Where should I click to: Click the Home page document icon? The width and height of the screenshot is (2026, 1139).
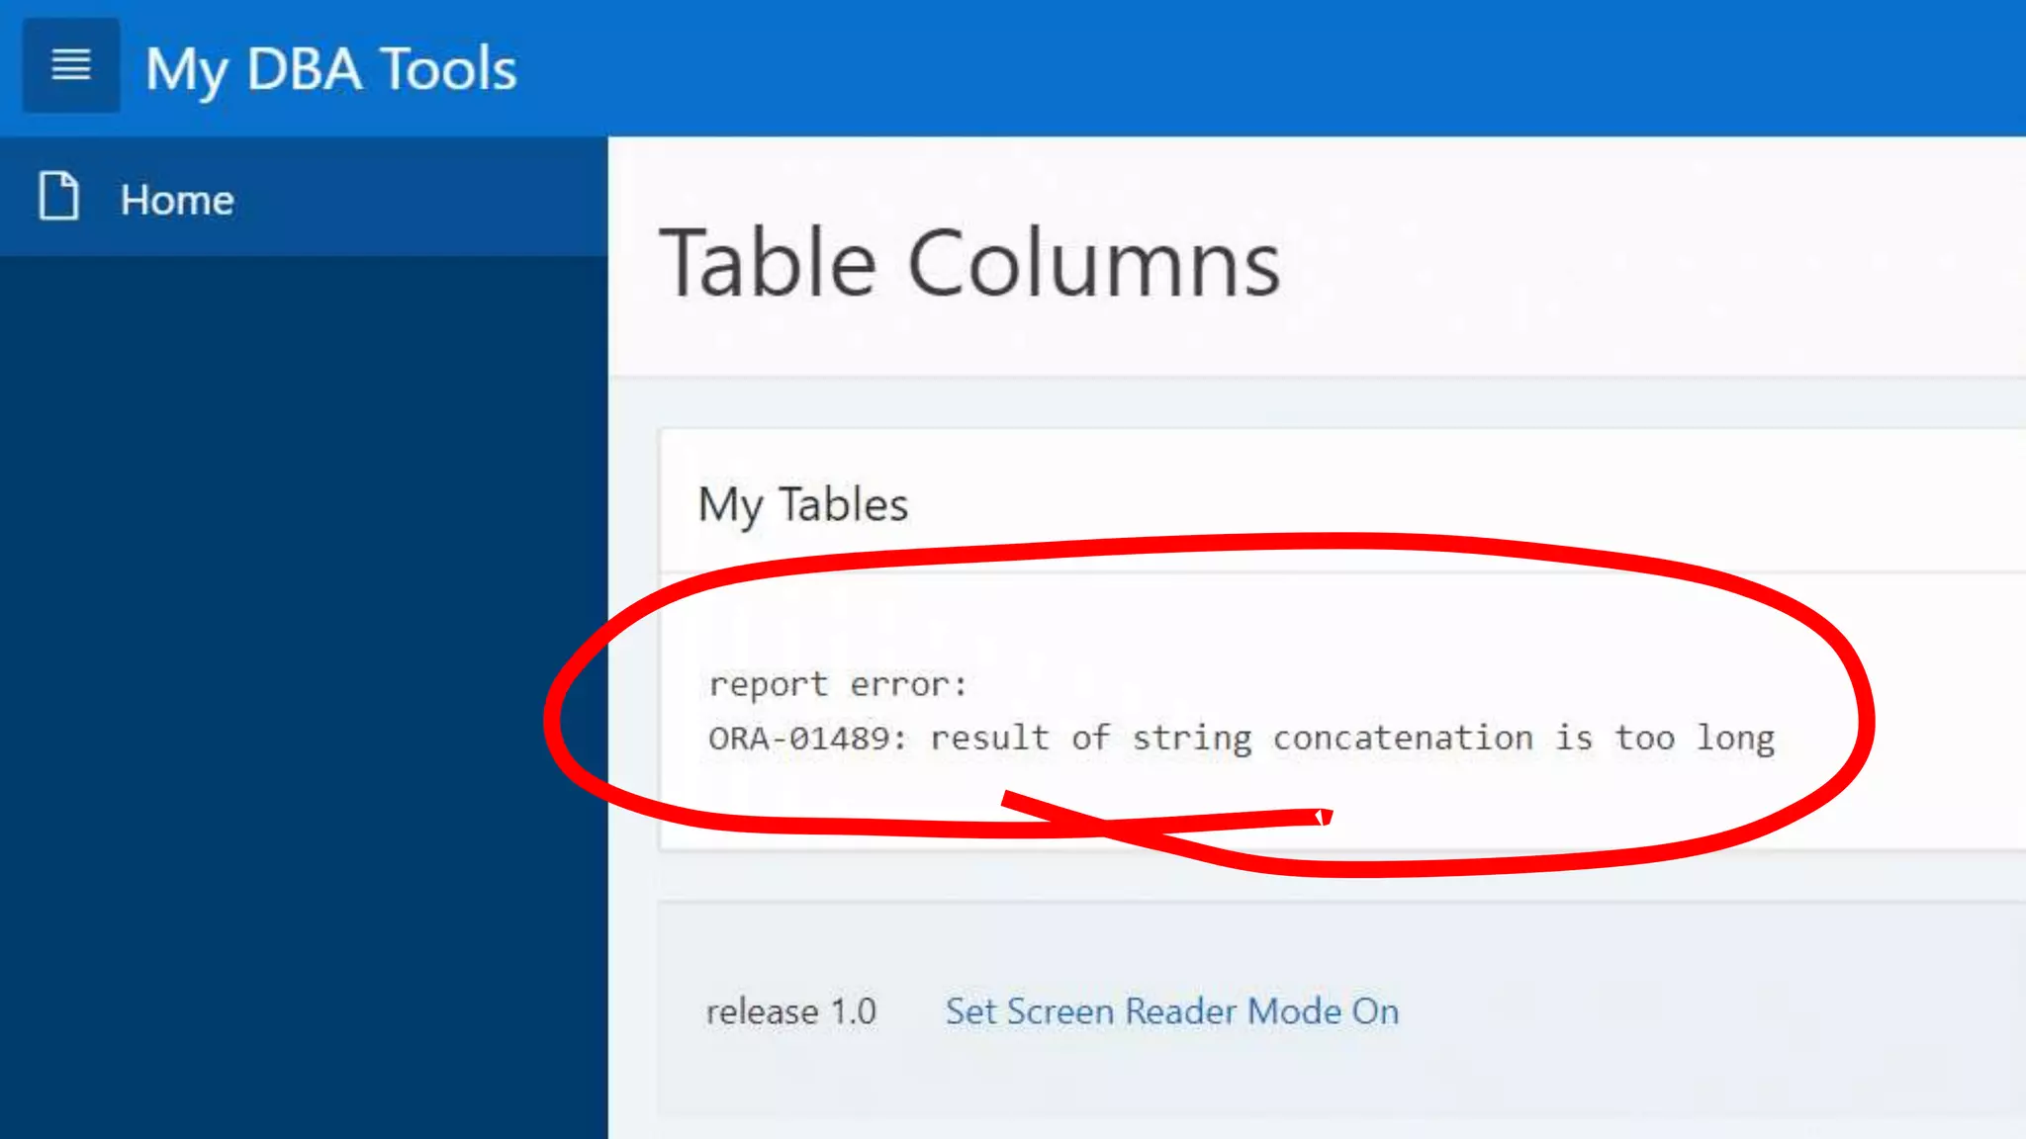pos(58,196)
